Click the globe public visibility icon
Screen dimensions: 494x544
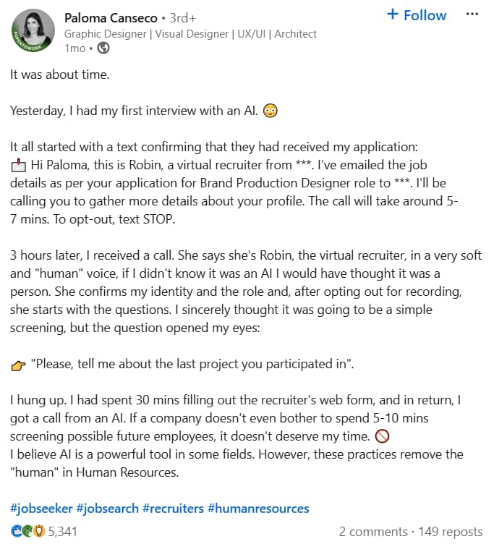click(103, 48)
